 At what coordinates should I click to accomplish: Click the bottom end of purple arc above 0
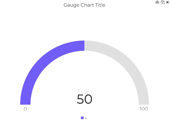tap(25, 103)
